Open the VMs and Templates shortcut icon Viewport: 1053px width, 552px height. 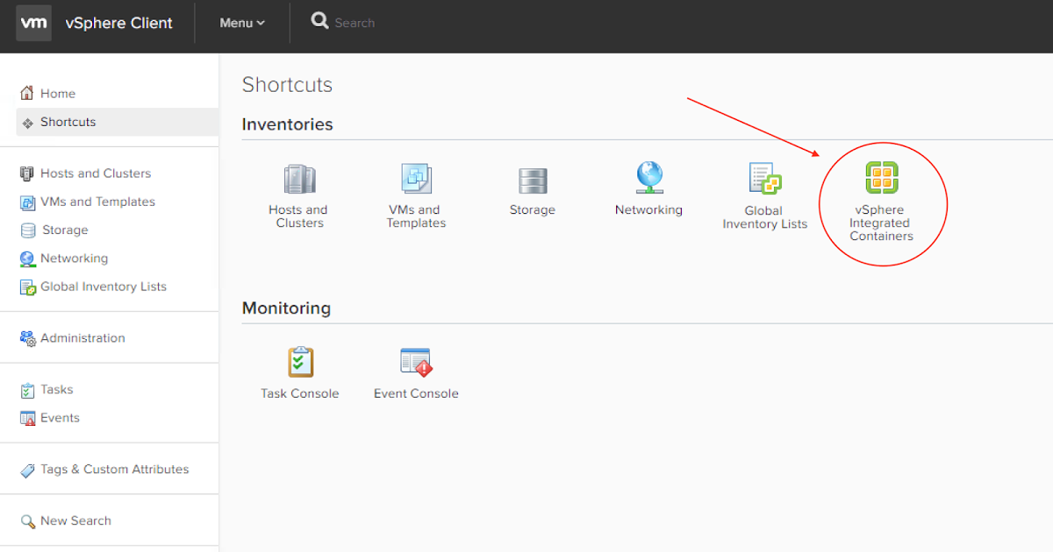click(x=416, y=180)
